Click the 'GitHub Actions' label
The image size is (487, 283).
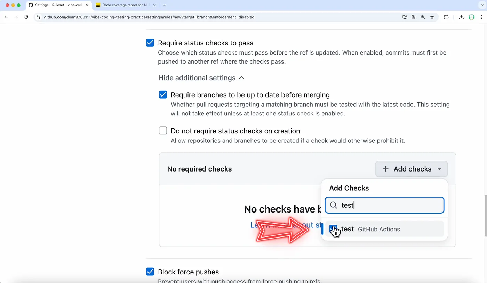(379, 229)
